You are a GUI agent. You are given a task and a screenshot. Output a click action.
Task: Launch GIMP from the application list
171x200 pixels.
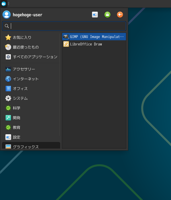click(x=94, y=37)
